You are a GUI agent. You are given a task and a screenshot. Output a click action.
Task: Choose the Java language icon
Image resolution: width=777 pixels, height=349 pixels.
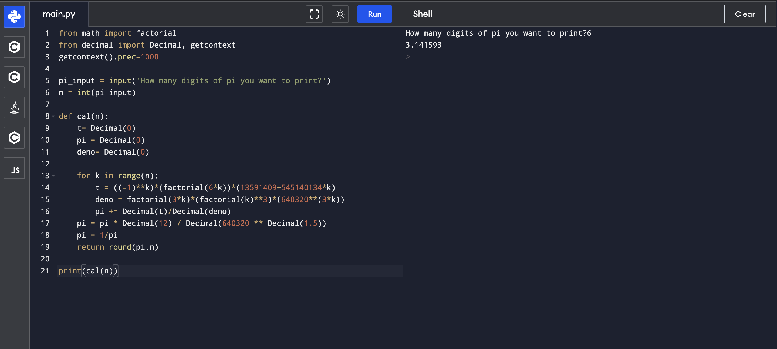tap(14, 108)
